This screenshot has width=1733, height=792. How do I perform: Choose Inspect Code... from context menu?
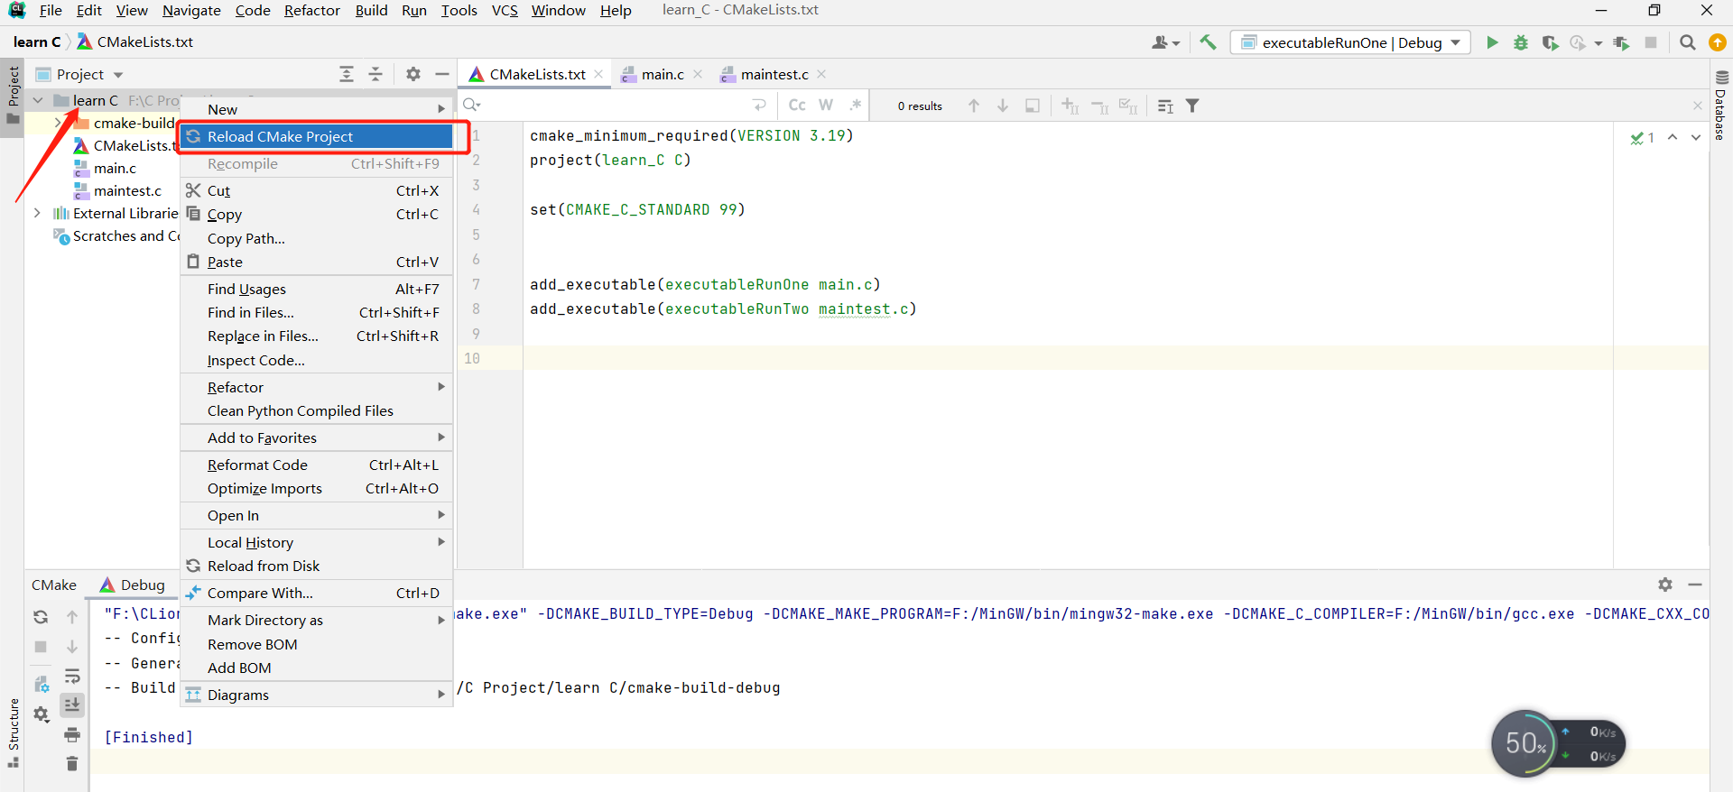316,360
